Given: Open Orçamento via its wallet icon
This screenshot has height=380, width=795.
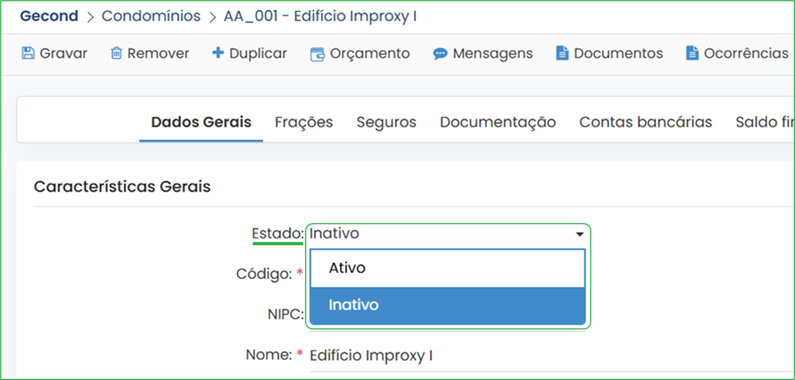Looking at the screenshot, I should coord(317,54).
